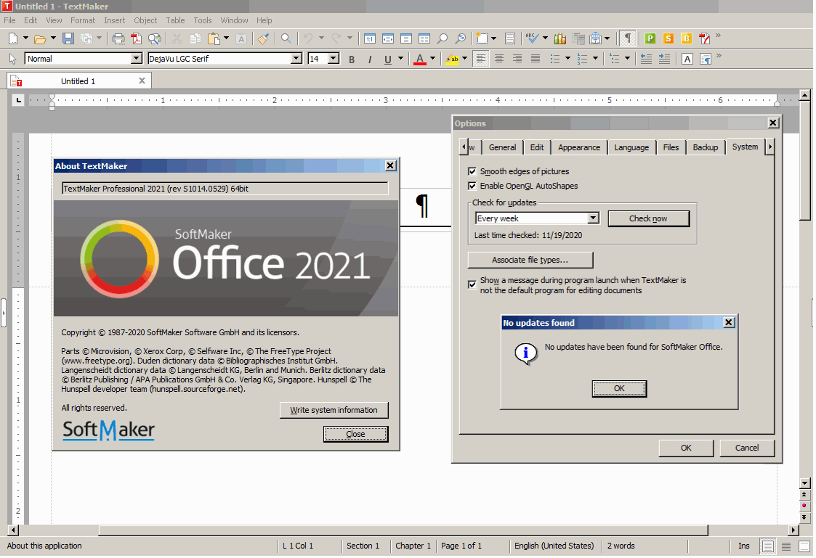Expand the DejaVu LGC Serif font dropdown
Screen dimensions: 816x558
point(296,59)
